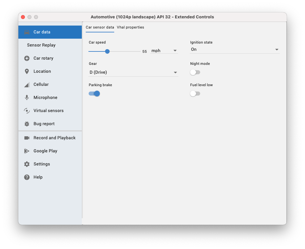Enable the Night mode toggle
This screenshot has height=249, width=305.
click(x=195, y=72)
